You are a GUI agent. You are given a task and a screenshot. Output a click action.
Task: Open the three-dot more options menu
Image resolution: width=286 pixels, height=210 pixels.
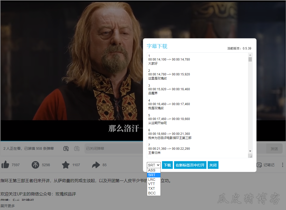[283, 165]
